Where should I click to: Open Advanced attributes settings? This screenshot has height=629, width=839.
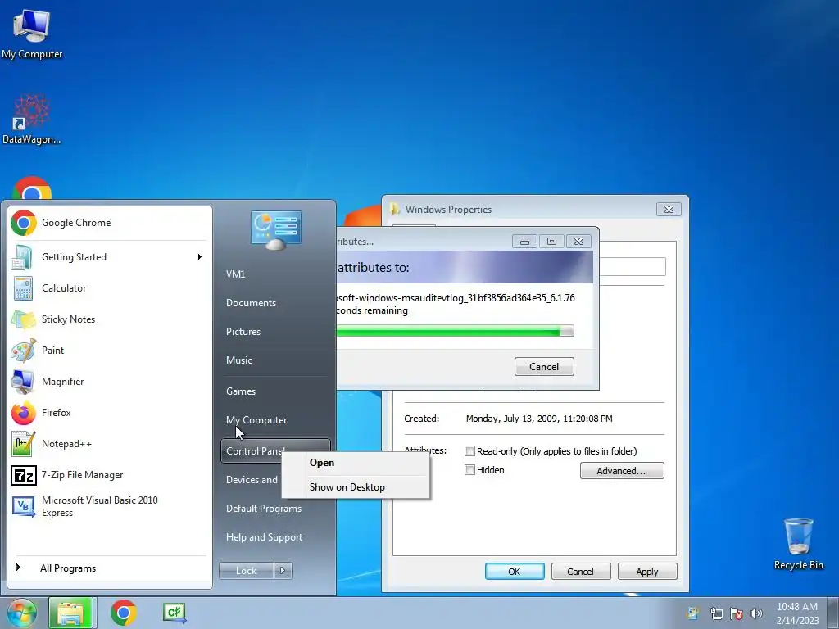click(x=622, y=471)
